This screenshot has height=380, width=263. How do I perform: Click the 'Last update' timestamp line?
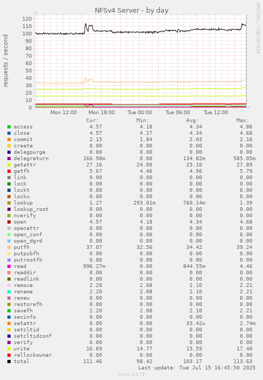197,368
